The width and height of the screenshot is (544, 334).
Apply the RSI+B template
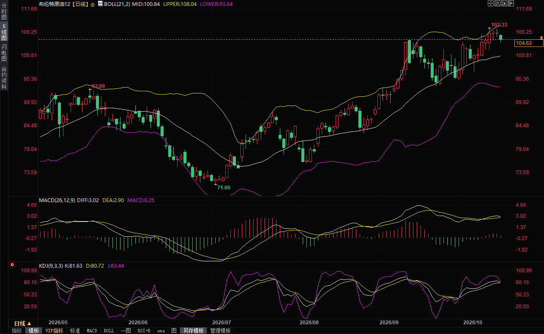pyautogui.click(x=144, y=331)
